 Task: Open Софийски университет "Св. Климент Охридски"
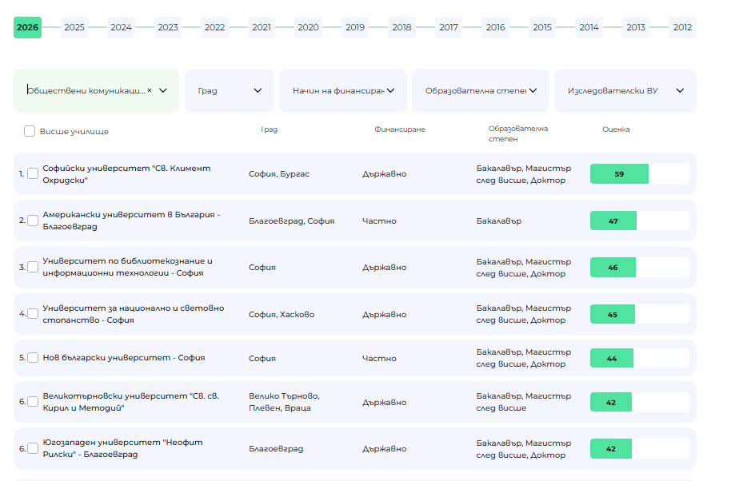click(126, 174)
